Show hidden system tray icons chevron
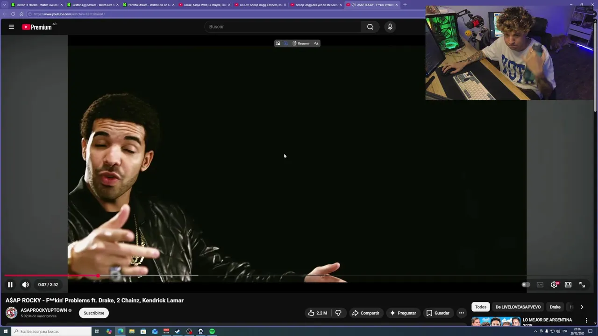This screenshot has height=336, width=598. [x=535, y=331]
